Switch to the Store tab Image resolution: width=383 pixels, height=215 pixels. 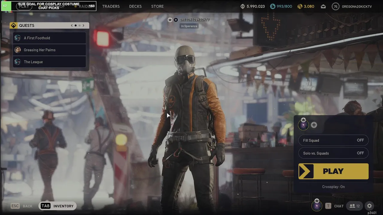tap(157, 6)
